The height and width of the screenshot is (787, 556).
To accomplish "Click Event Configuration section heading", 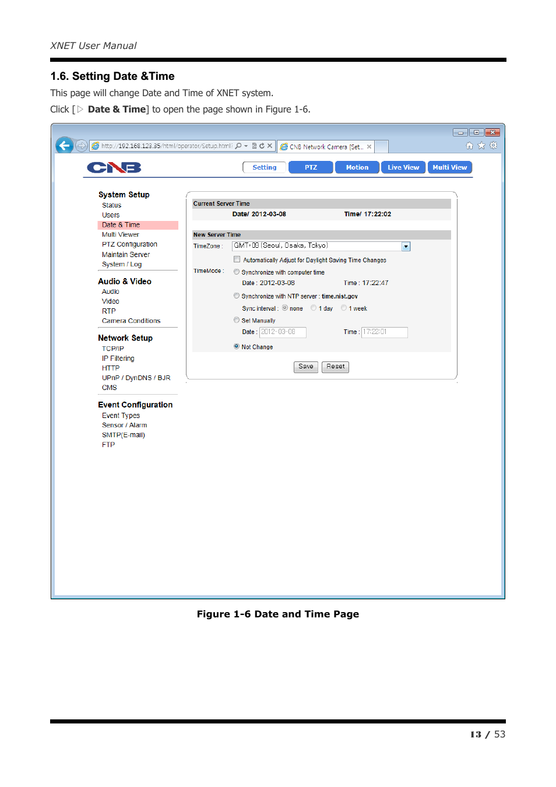I will [x=135, y=405].
